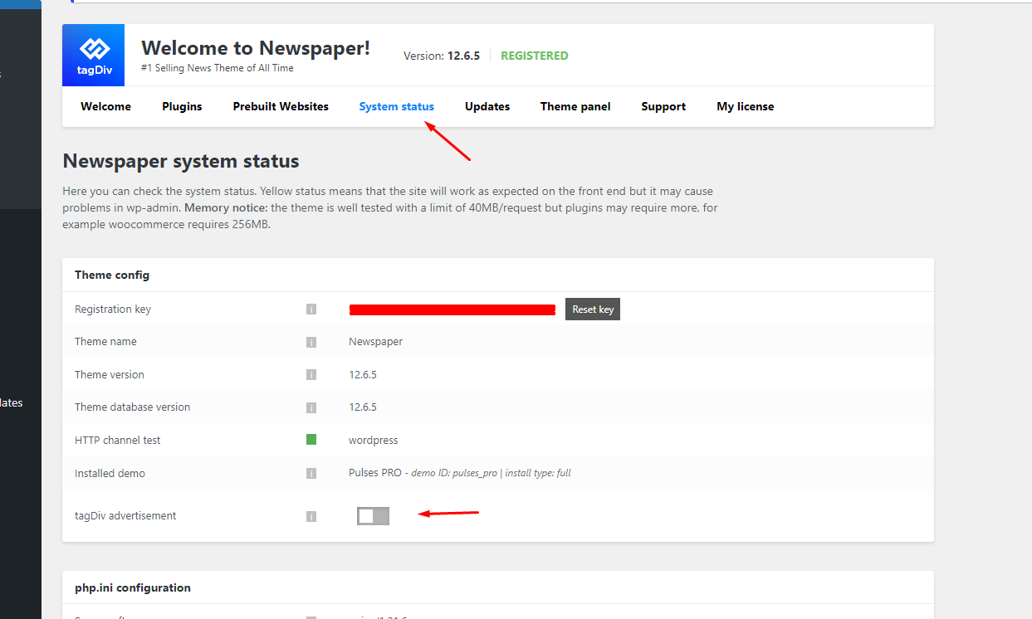Click the php.ini configuration section header
This screenshot has width=1032, height=619.
[133, 587]
